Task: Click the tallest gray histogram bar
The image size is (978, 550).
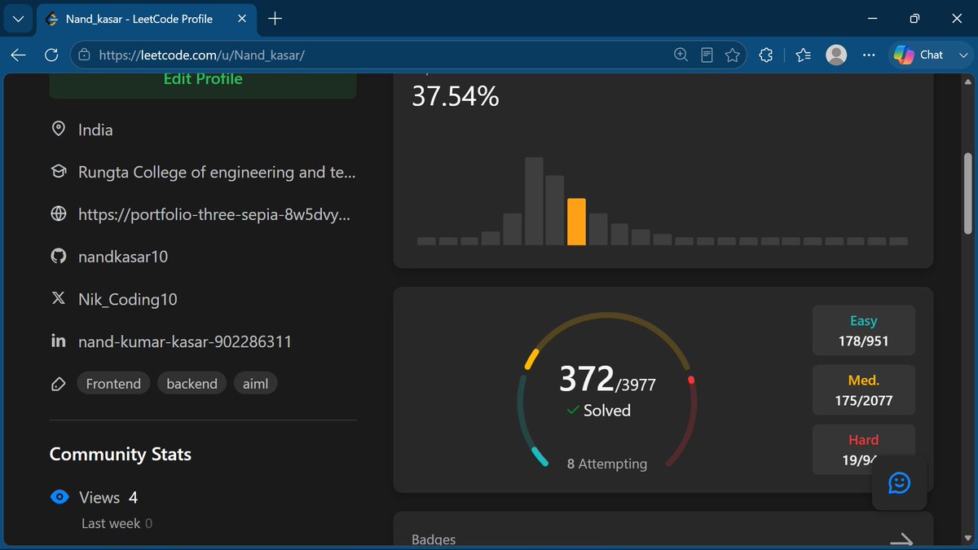Action: click(x=535, y=201)
